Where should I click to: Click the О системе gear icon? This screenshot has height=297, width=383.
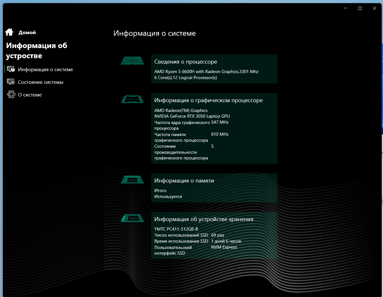(11, 95)
